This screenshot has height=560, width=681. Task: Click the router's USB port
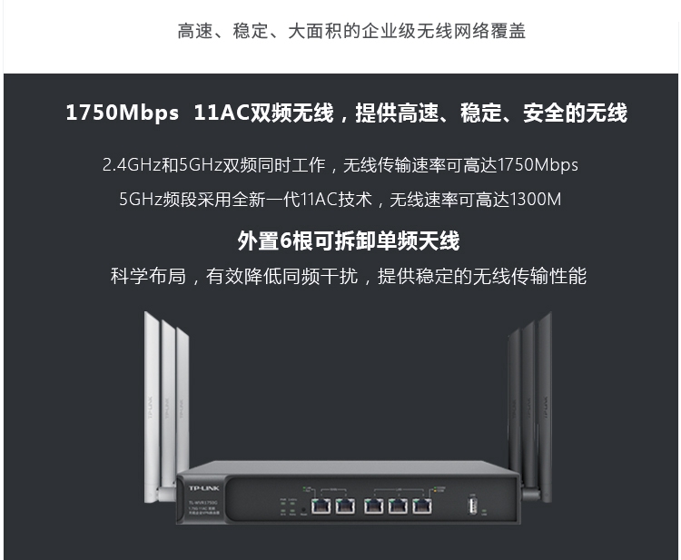pos(473,506)
